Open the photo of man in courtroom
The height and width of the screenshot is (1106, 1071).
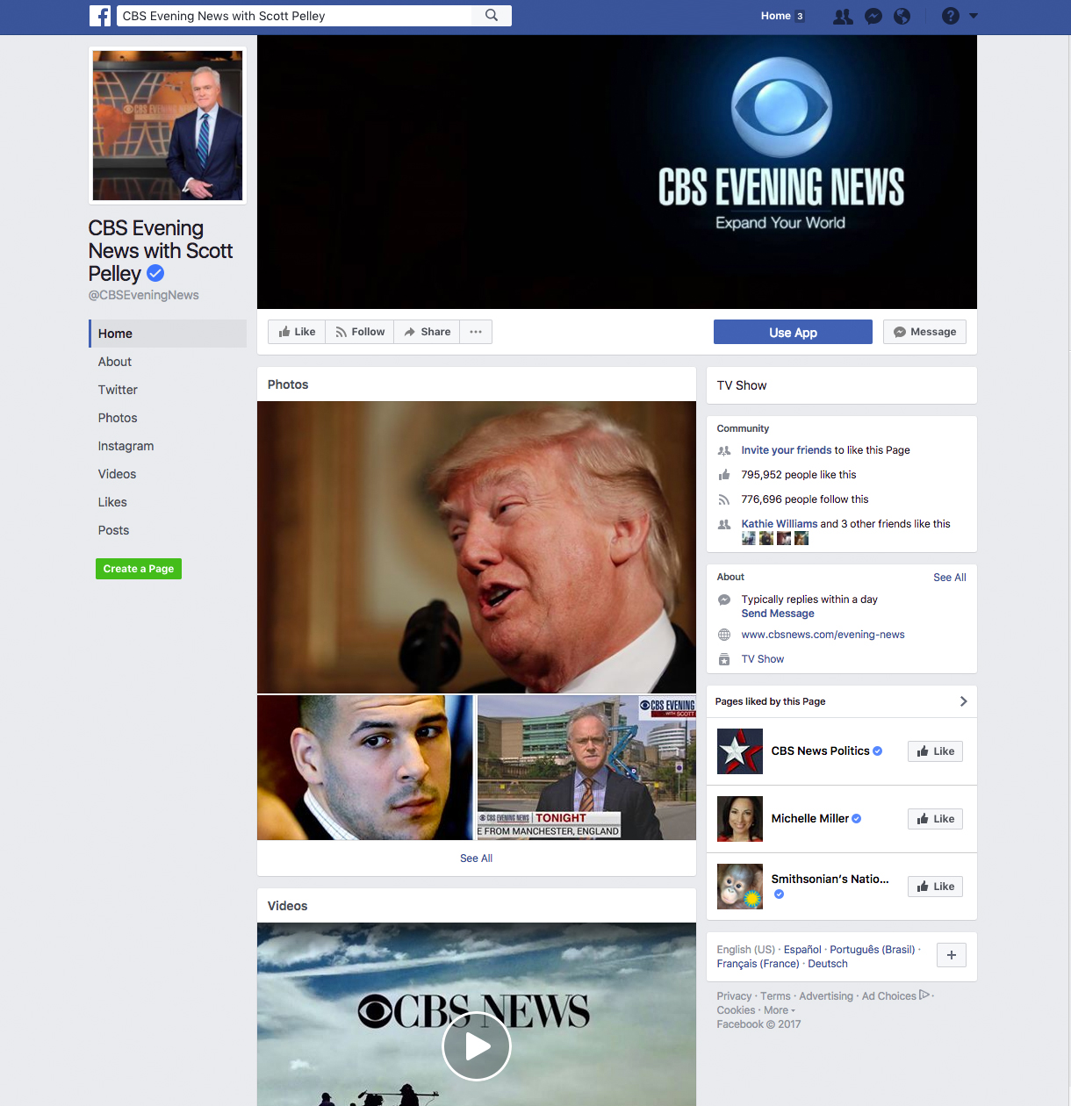click(365, 768)
